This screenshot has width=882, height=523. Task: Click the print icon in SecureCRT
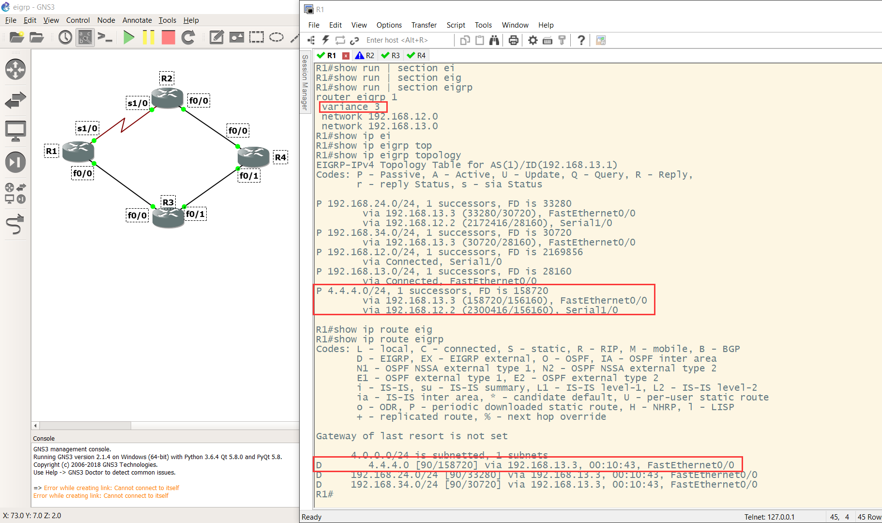514,40
